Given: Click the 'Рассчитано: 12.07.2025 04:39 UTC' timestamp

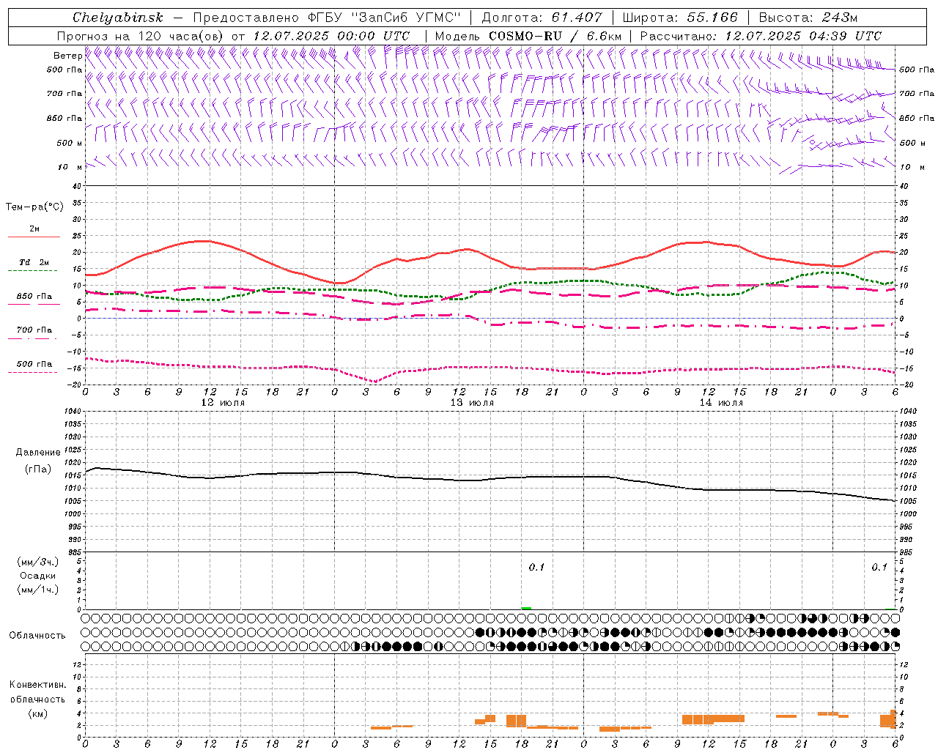Looking at the screenshot, I should 761,36.
